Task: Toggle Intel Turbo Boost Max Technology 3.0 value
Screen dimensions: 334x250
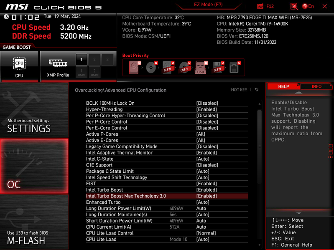Action: [x=207, y=196]
